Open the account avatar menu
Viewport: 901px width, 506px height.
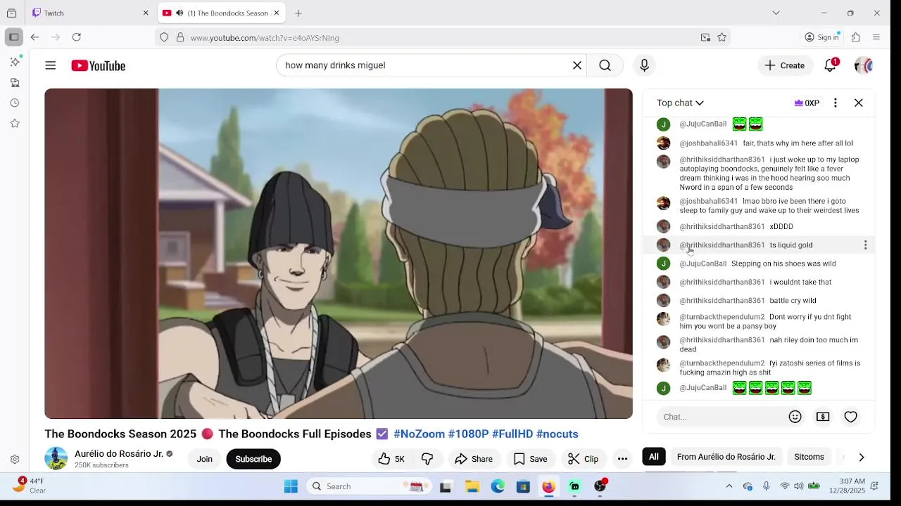tap(863, 65)
